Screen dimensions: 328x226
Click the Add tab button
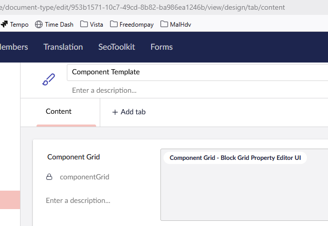(x=129, y=112)
